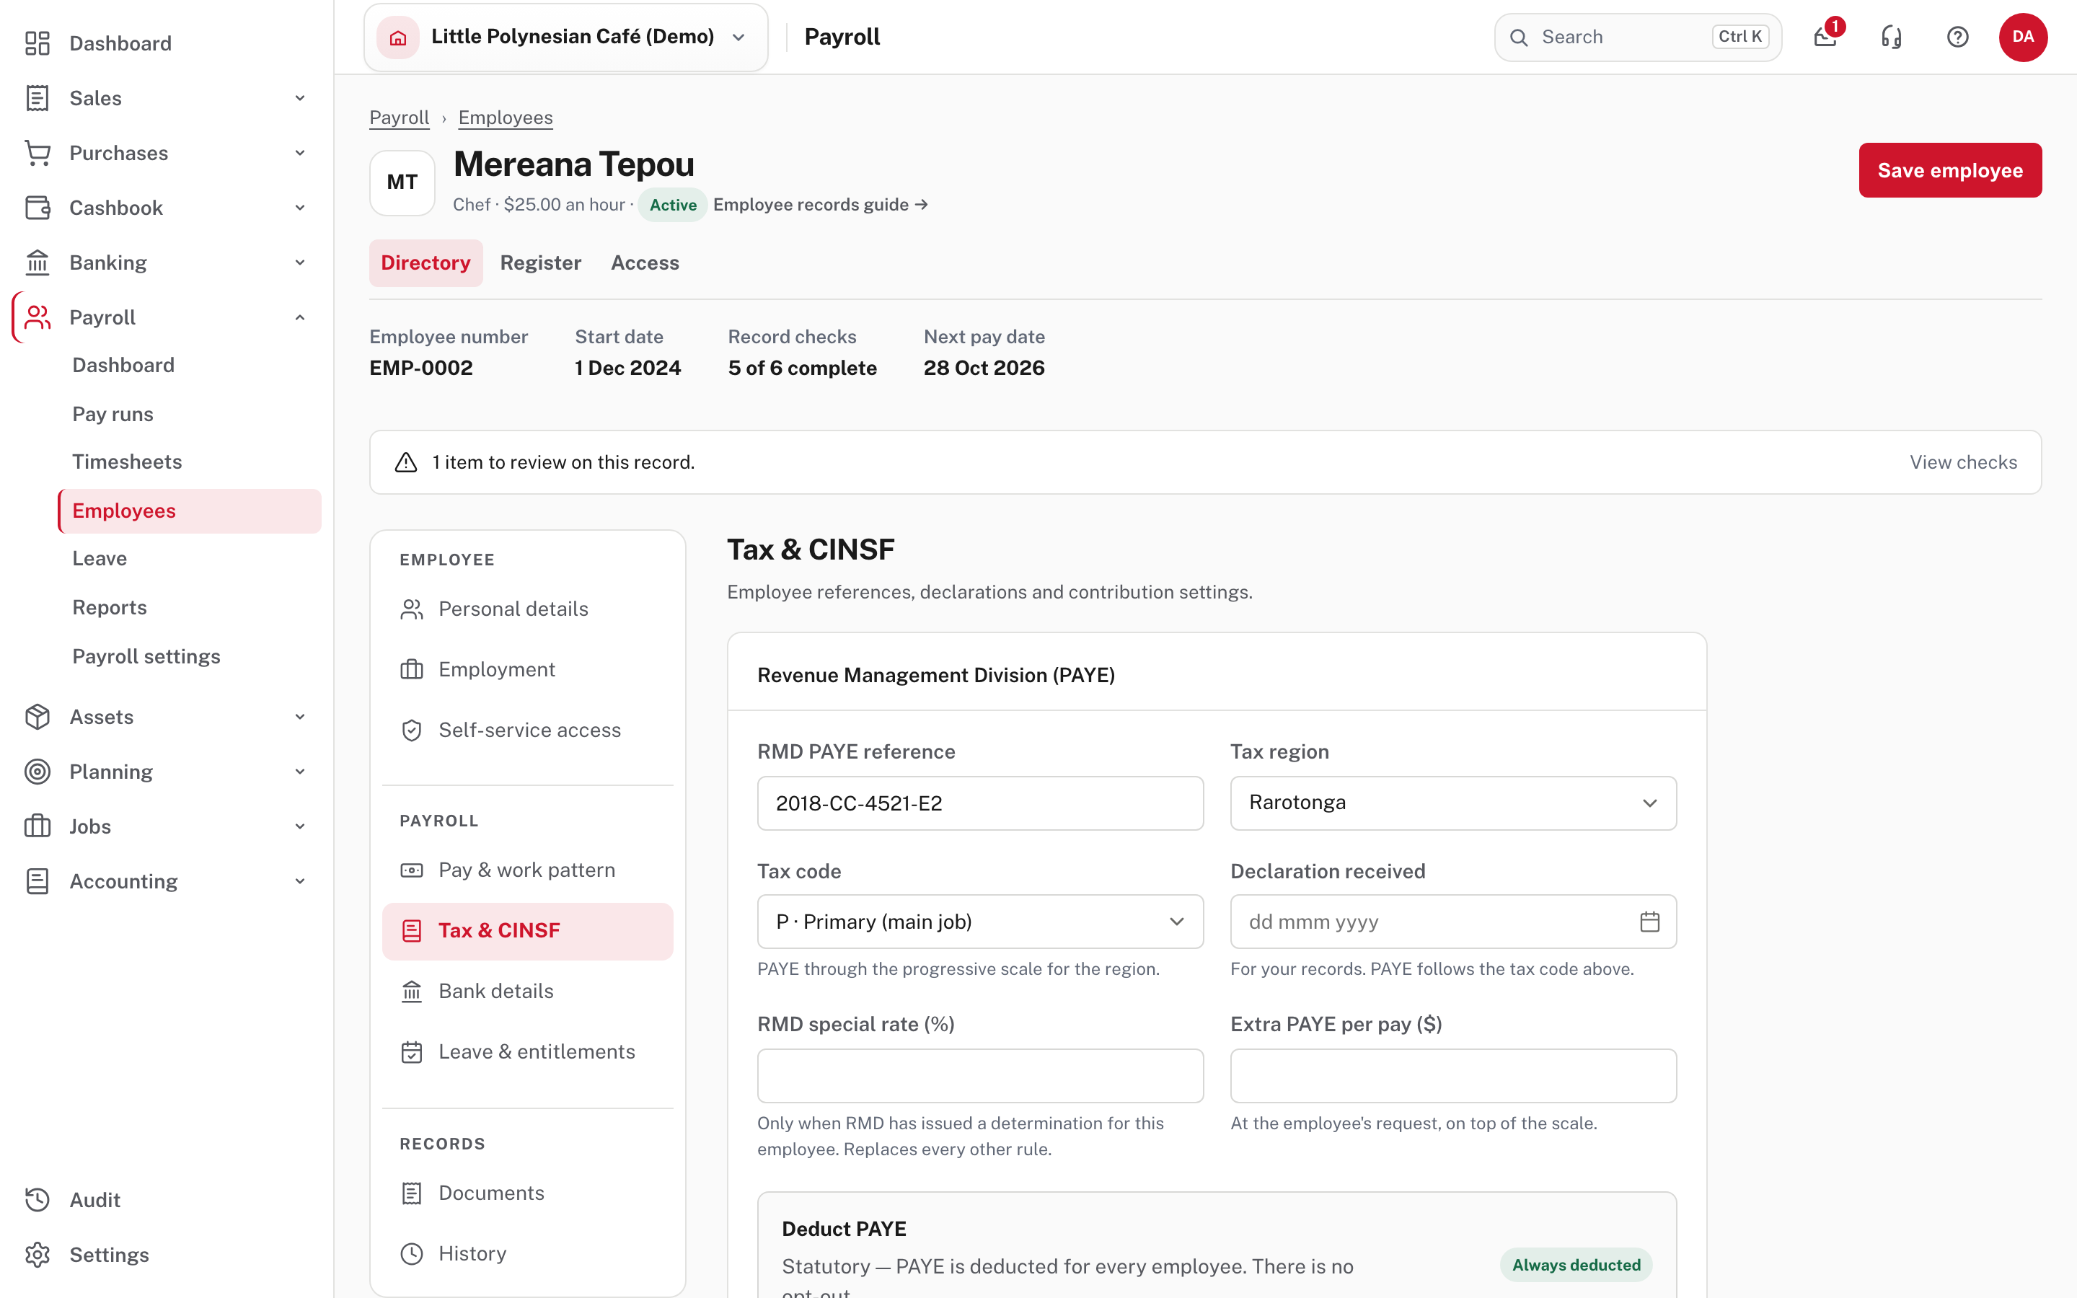
Task: Expand the Accounting menu chevron
Action: coord(301,882)
